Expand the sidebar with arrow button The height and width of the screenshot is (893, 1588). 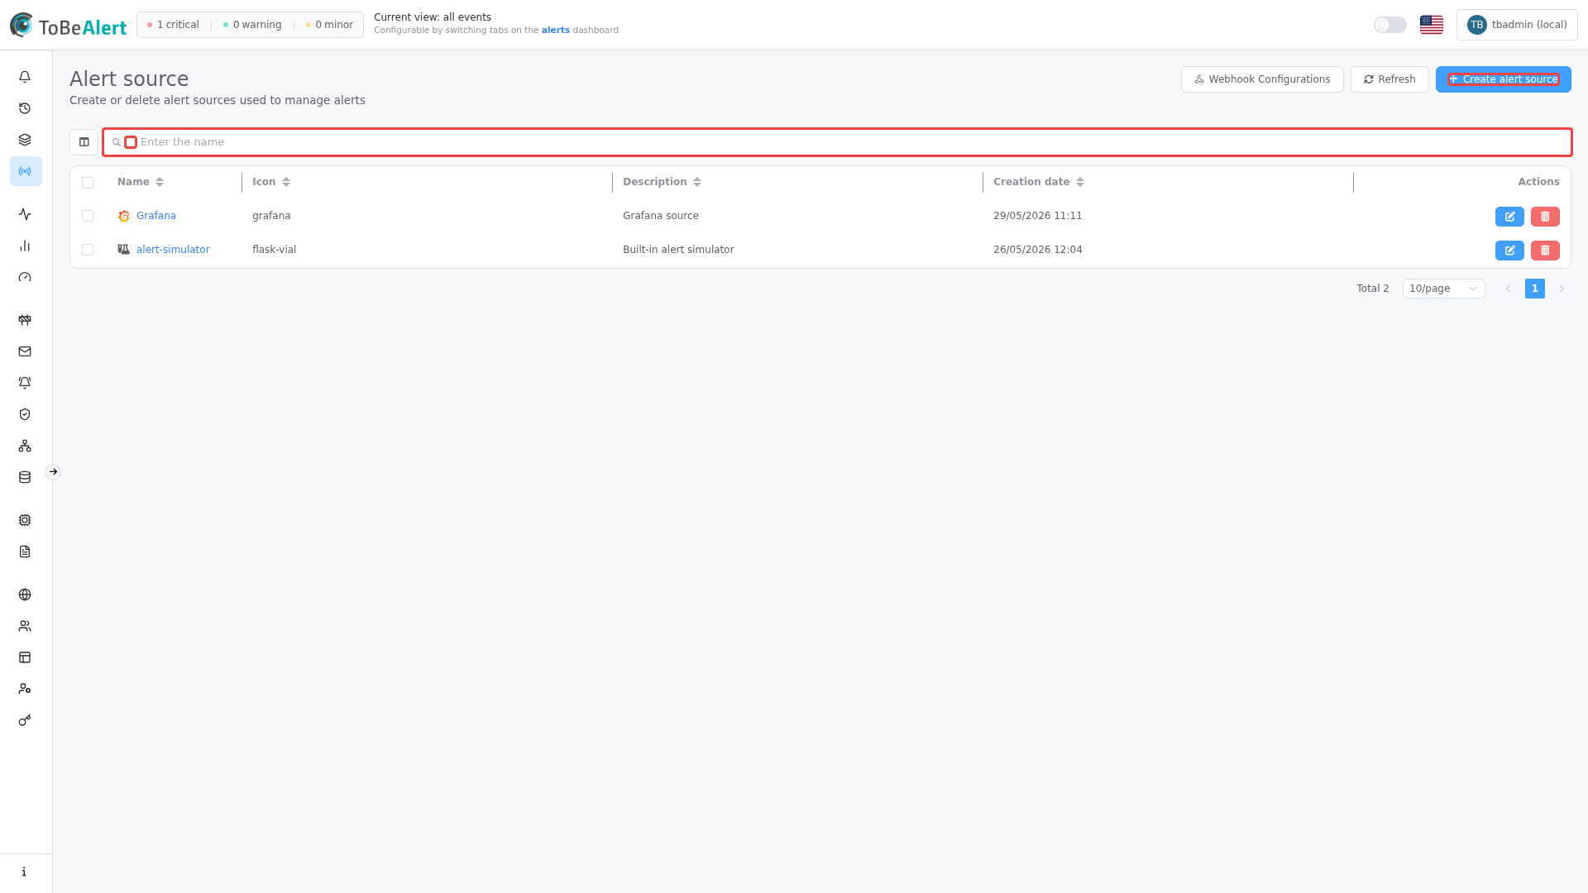click(x=53, y=472)
